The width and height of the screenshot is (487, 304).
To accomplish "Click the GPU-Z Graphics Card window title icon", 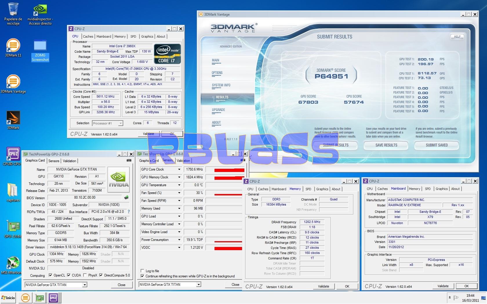I will [x=26, y=154].
